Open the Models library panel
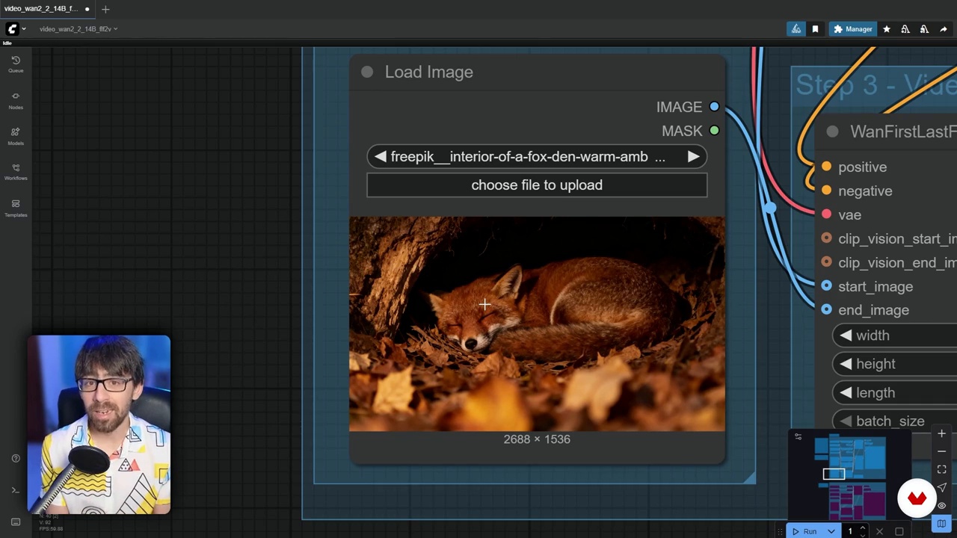This screenshot has width=957, height=538. pos(16,135)
